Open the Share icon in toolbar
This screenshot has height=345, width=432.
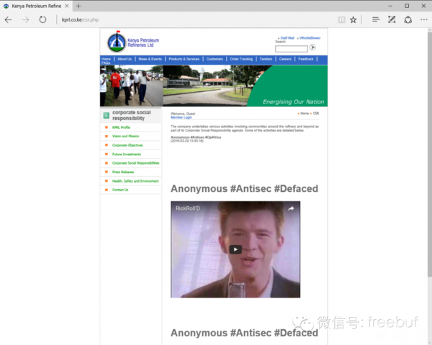(408, 19)
